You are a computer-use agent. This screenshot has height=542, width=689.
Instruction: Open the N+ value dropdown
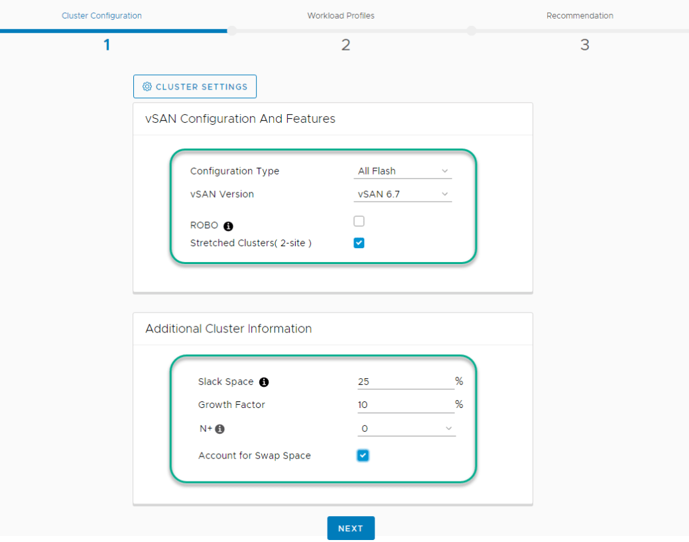tap(406, 429)
